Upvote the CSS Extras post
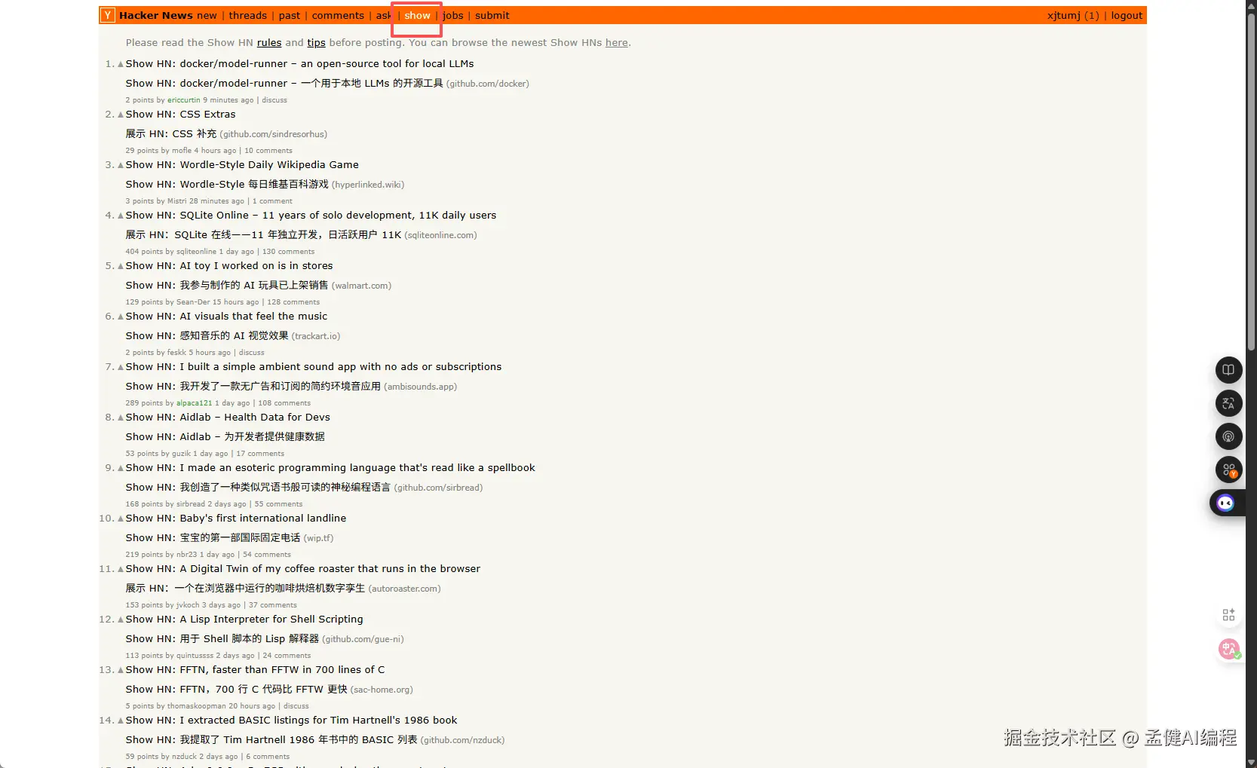This screenshot has height=768, width=1257. coord(121,115)
